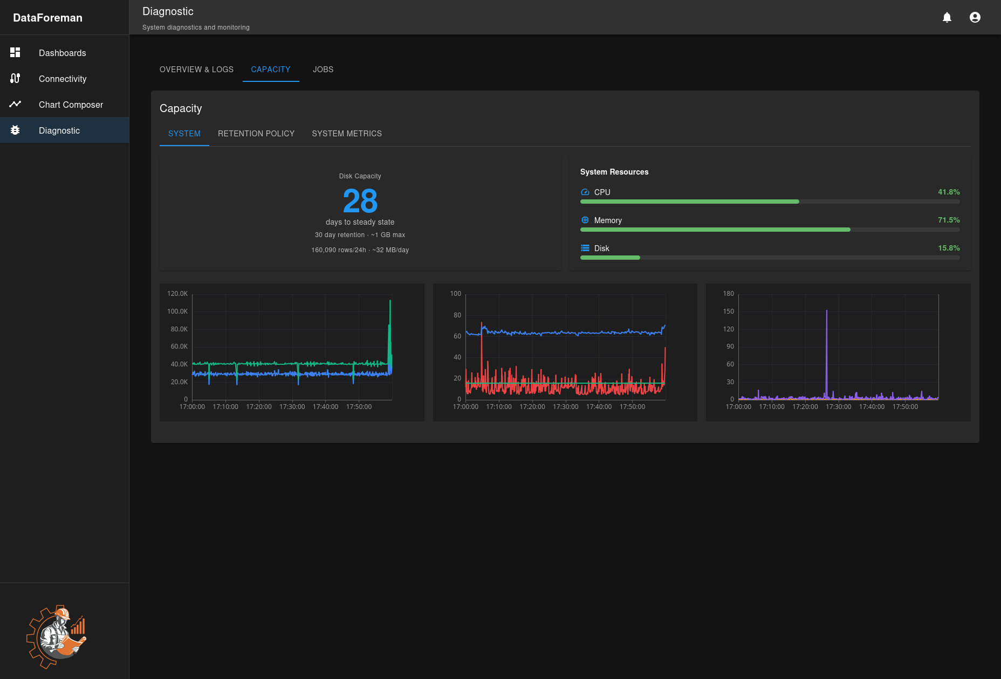Open the SYSTEM METRICS sub-tab
Viewport: 1001px width, 679px height.
pyautogui.click(x=347, y=134)
